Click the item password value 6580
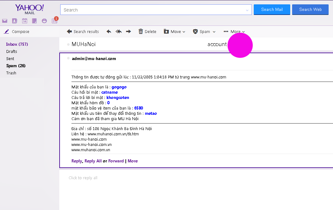Screen dimensions: 333x210 coord(139,108)
